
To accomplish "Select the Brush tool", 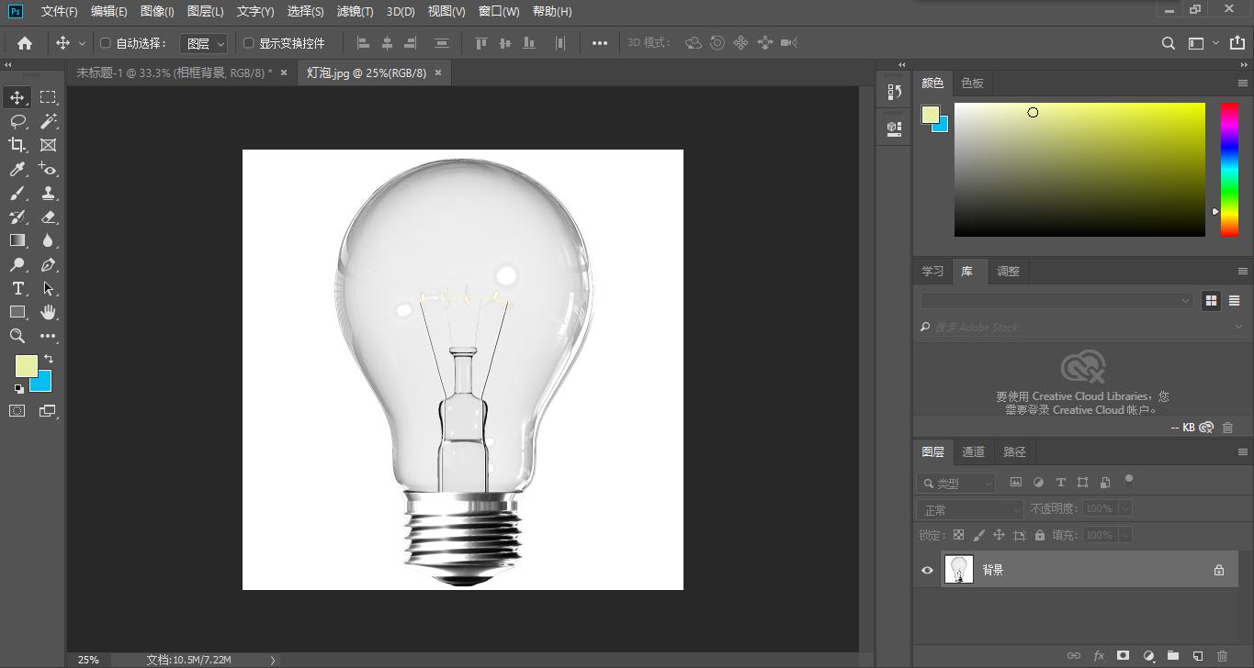I will point(17,193).
